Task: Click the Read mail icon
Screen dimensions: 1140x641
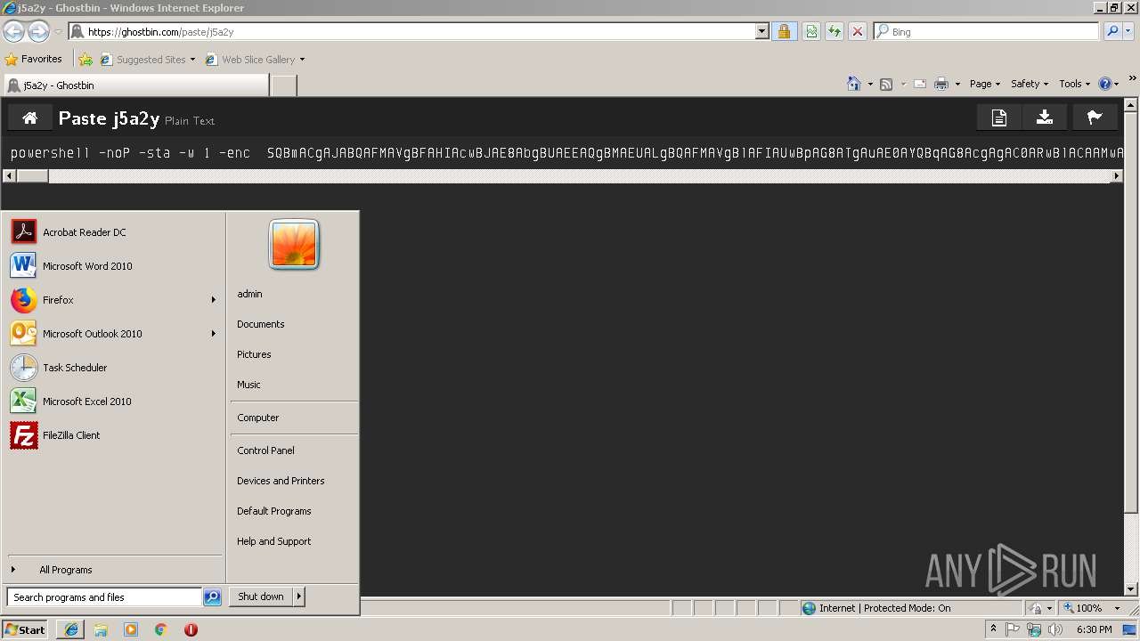Action: click(x=920, y=84)
